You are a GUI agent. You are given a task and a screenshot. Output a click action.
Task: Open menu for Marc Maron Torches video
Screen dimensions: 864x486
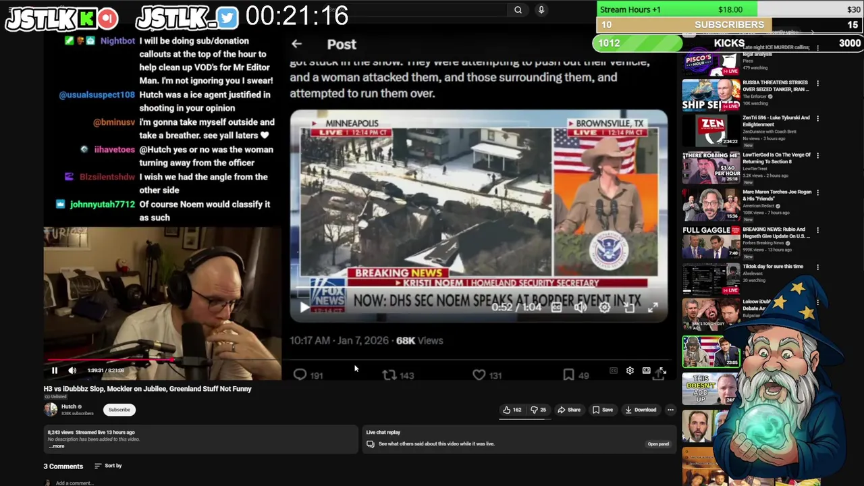[817, 193]
